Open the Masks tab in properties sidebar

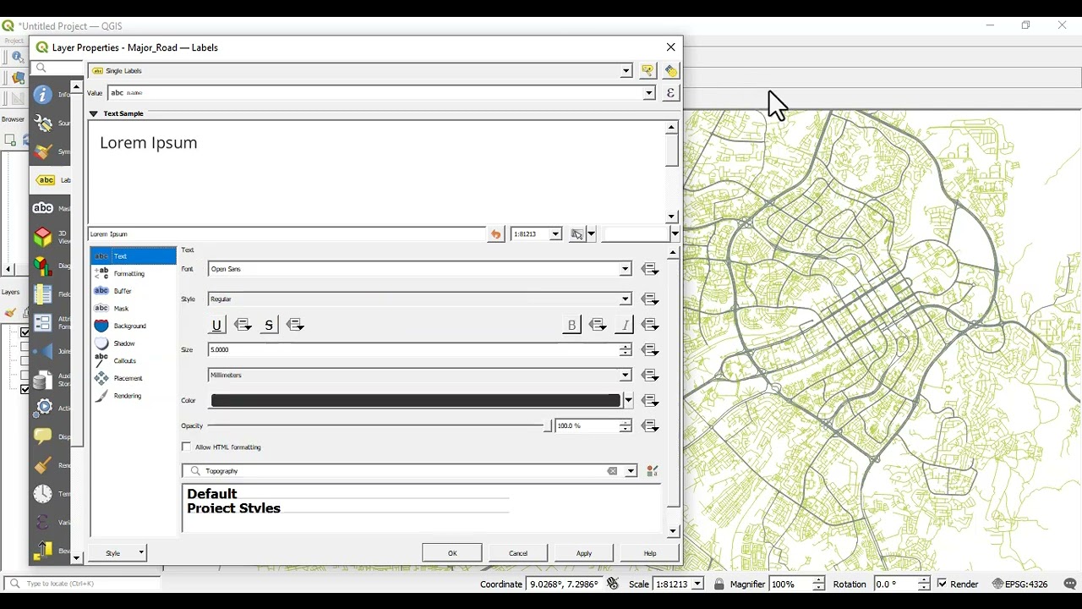[52, 208]
